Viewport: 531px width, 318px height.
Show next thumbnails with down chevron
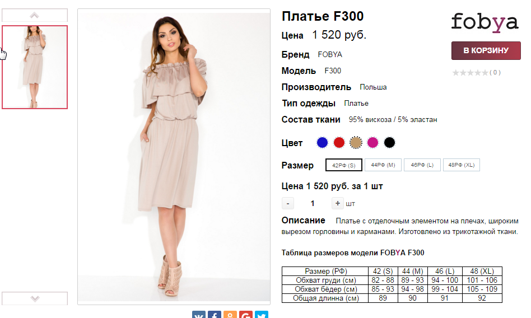click(35, 298)
